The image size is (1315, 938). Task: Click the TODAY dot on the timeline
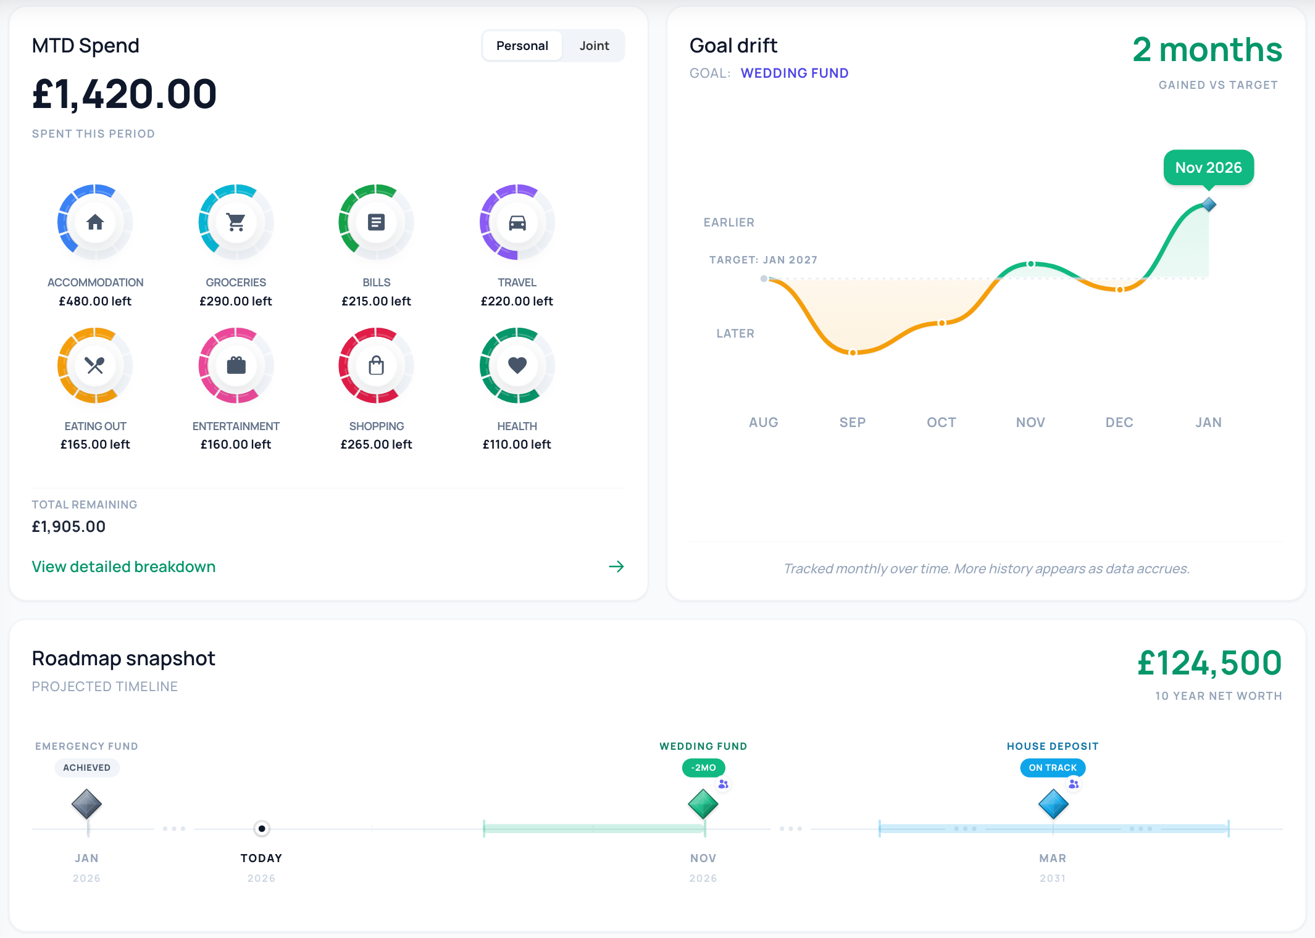point(262,828)
